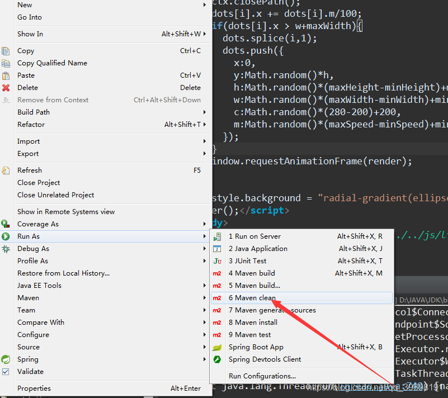Expand the Maven submenu arrow
This screenshot has height=398, width=448.
click(x=205, y=298)
